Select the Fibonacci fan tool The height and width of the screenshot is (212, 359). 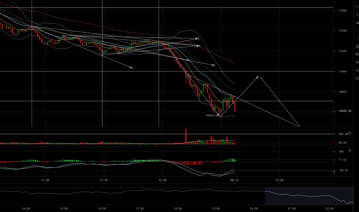(357, 54)
